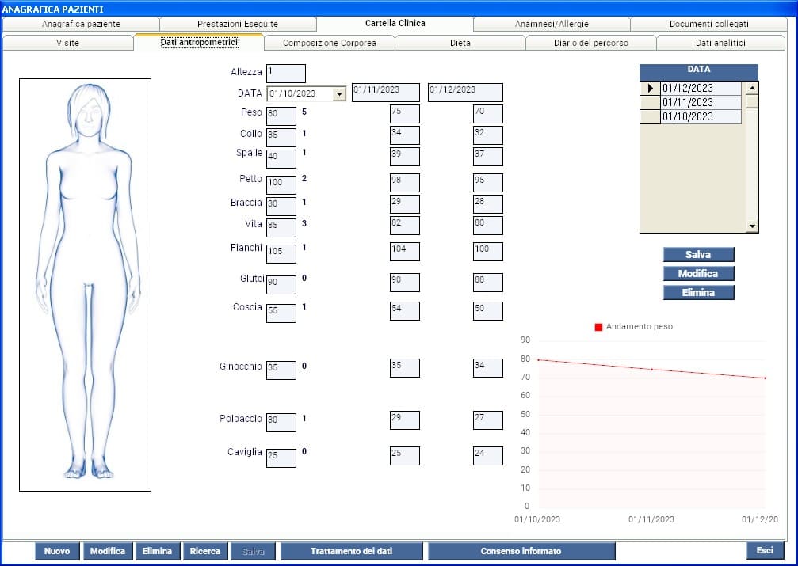Open Ricerca from the bottom bar

[205, 551]
